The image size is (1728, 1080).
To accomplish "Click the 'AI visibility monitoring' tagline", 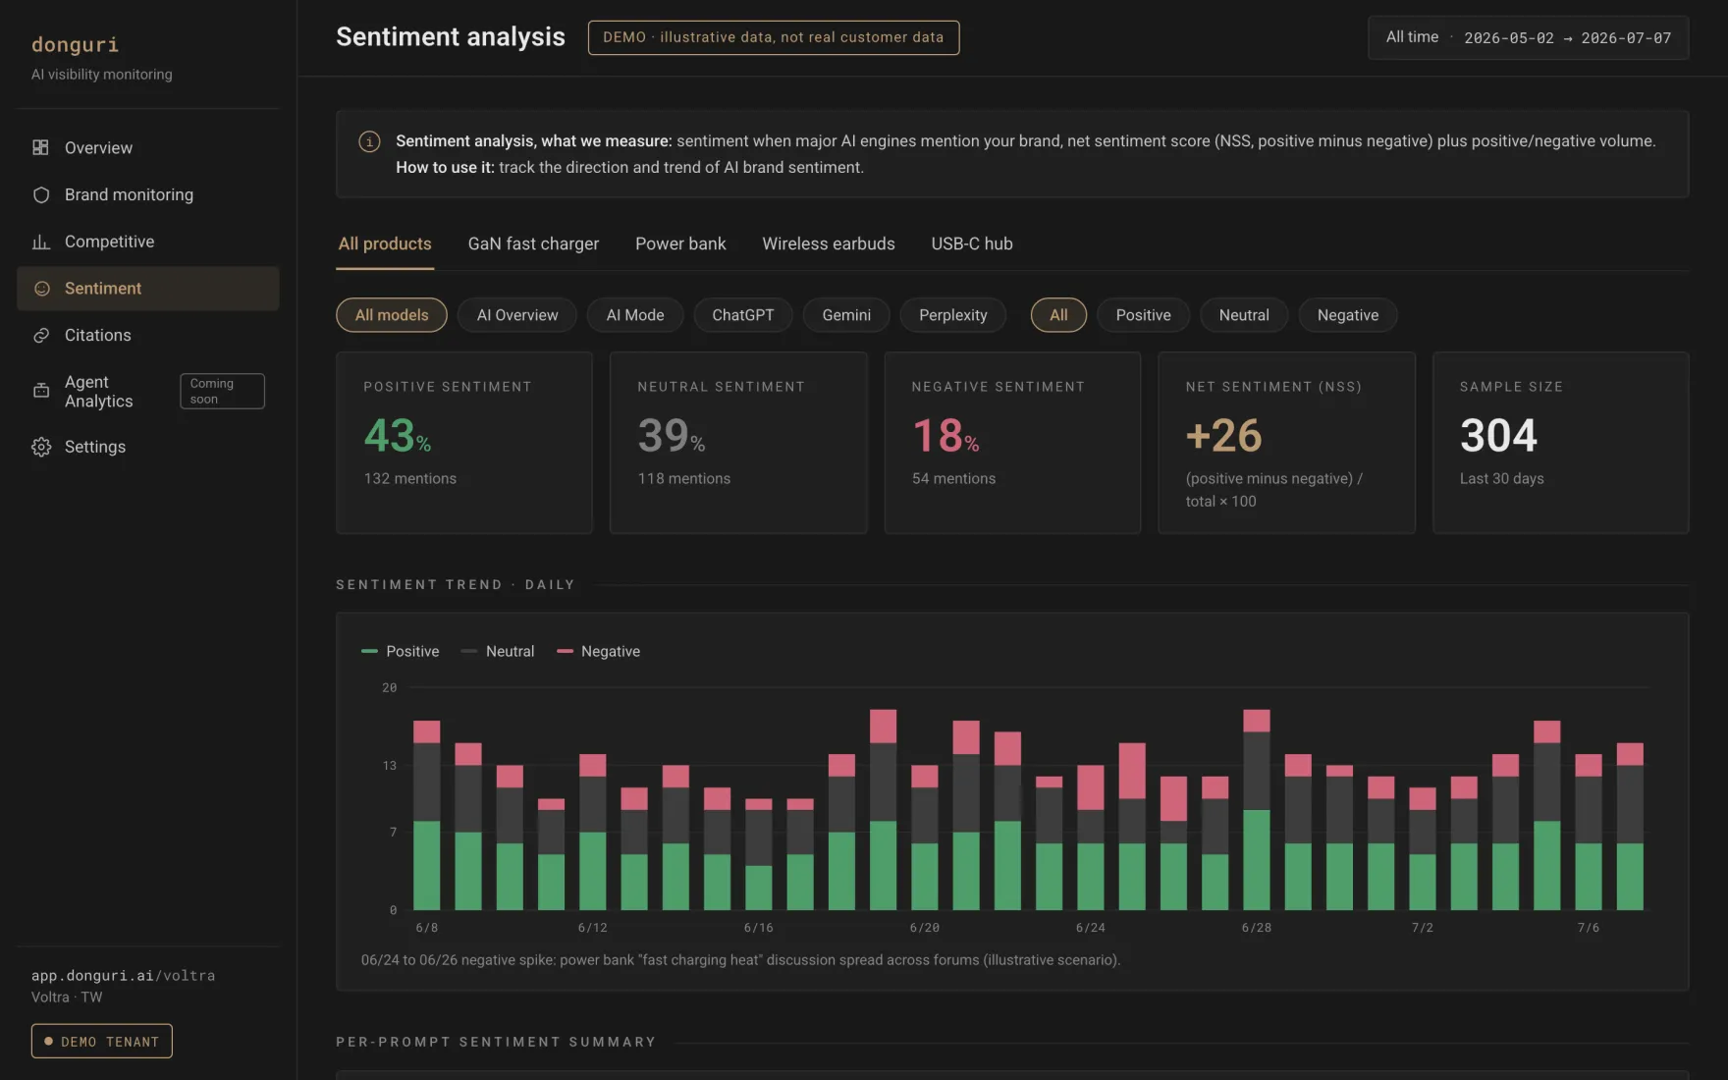I will (101, 75).
